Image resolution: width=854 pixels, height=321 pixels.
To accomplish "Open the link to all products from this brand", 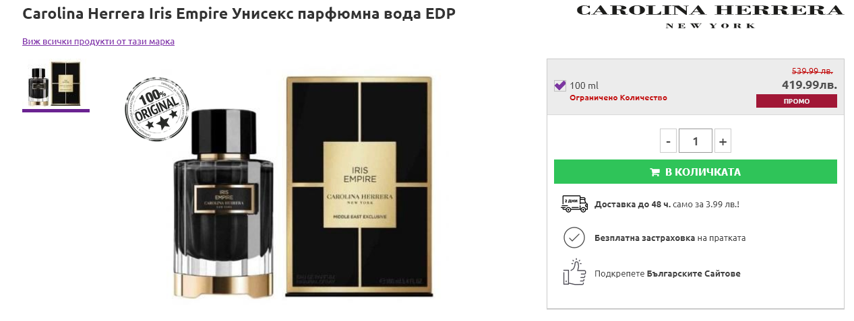I will (x=98, y=42).
